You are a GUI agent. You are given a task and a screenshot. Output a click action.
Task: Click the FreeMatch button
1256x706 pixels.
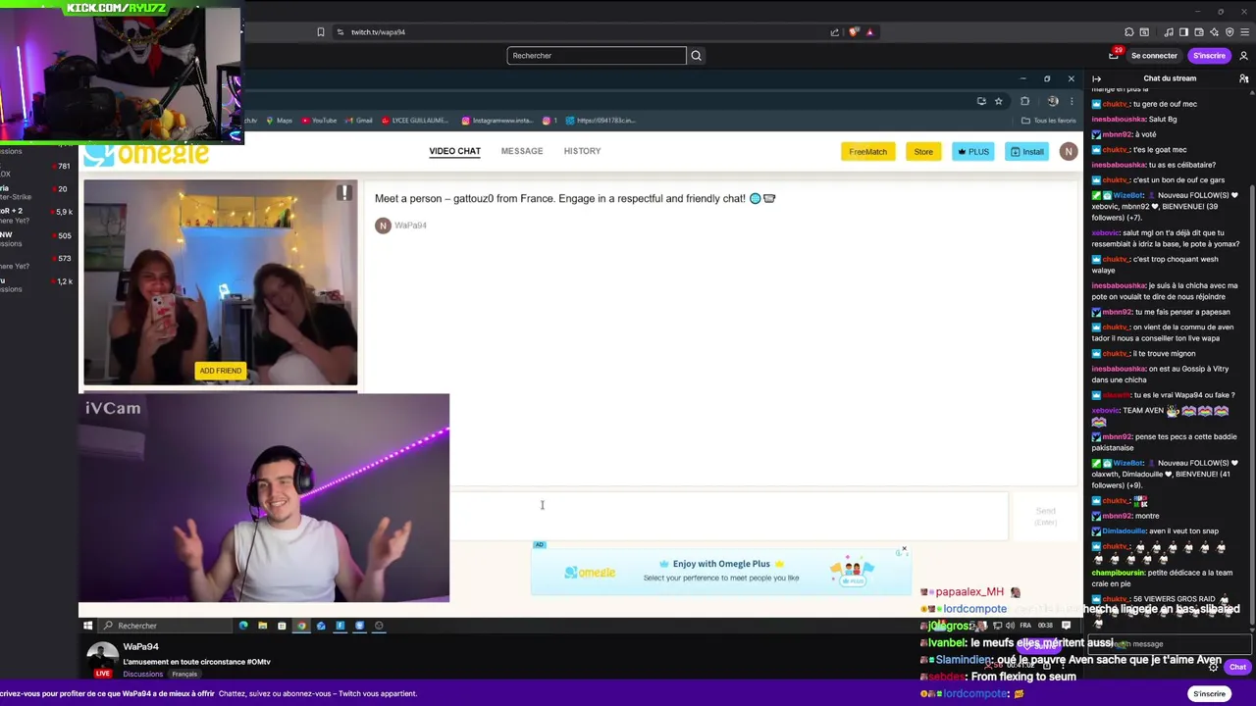click(867, 152)
